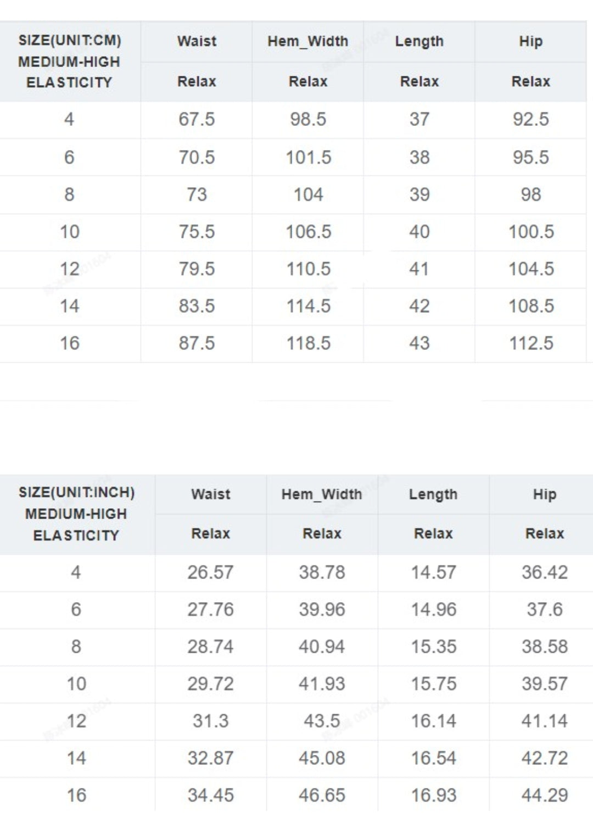Image resolution: width=593 pixels, height=817 pixels.
Task: Select waist value 79.5 for size 12
Action: tap(197, 269)
